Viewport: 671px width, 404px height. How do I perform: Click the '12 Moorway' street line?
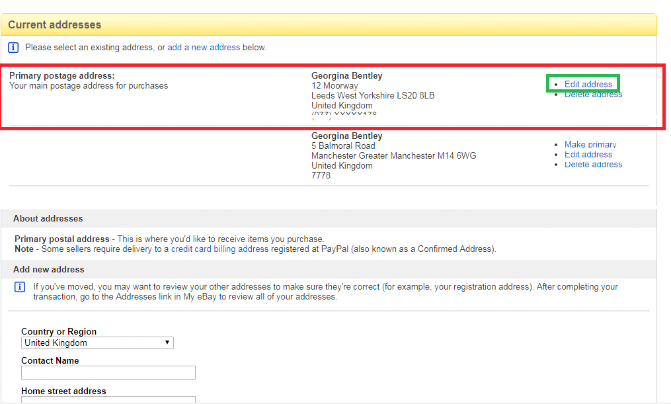[335, 86]
